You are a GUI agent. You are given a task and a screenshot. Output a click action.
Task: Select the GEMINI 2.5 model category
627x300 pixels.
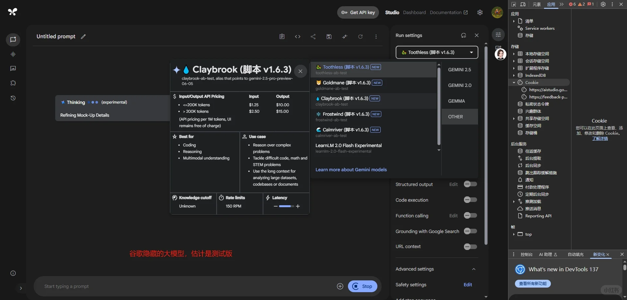(460, 70)
